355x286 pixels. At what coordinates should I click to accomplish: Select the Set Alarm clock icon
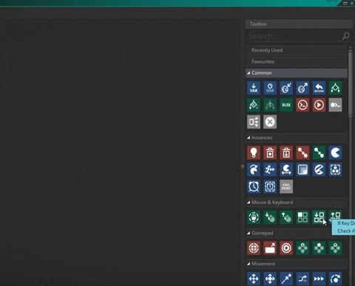tap(254, 186)
